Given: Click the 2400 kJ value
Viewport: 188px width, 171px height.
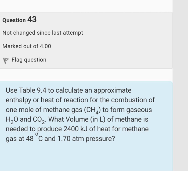Looking at the screenshot, I should point(75,129).
